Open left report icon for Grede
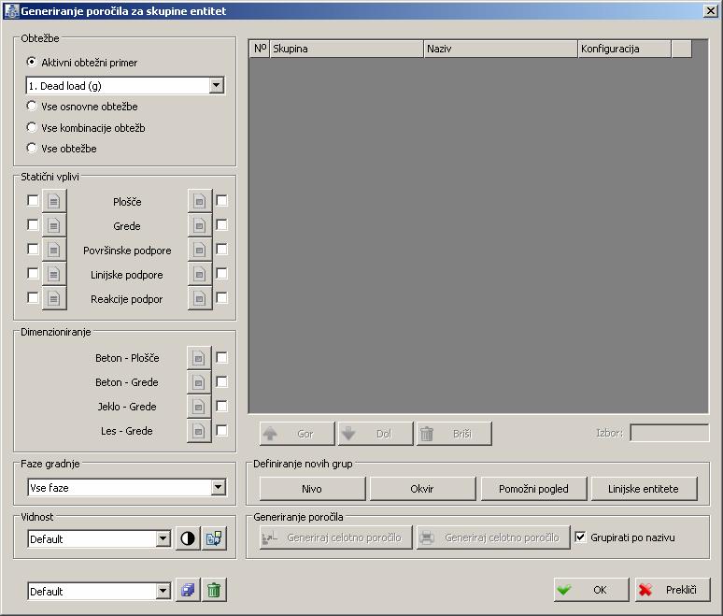This screenshot has height=616, width=723. pos(54,225)
